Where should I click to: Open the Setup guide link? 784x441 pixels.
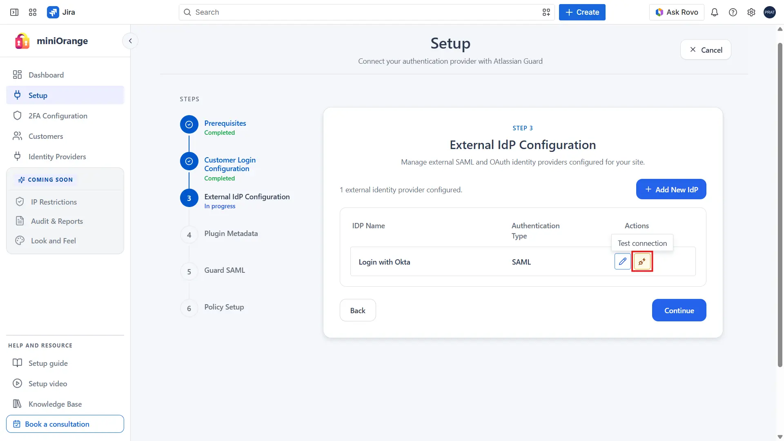click(x=65, y=363)
